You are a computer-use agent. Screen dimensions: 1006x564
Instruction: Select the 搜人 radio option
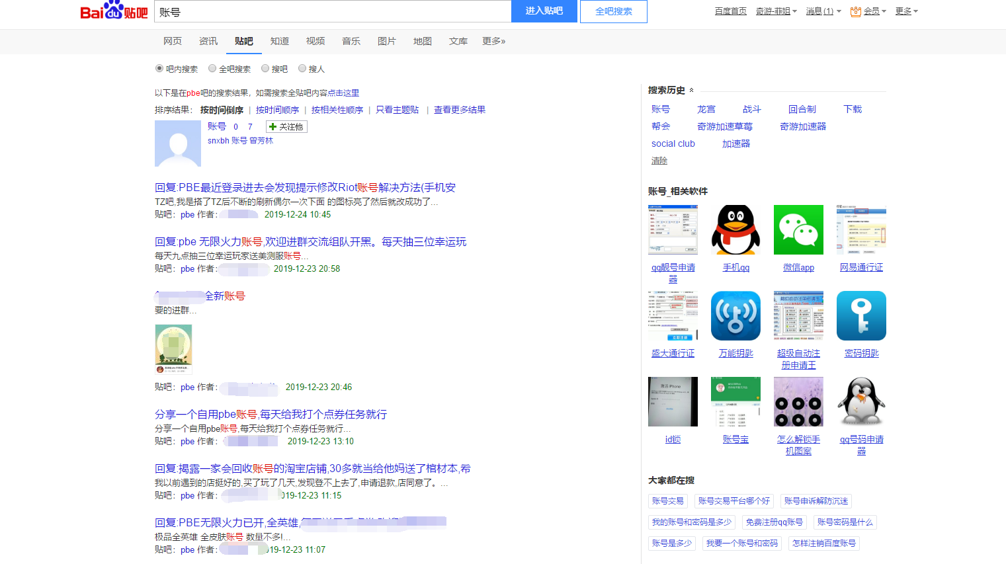pos(302,68)
